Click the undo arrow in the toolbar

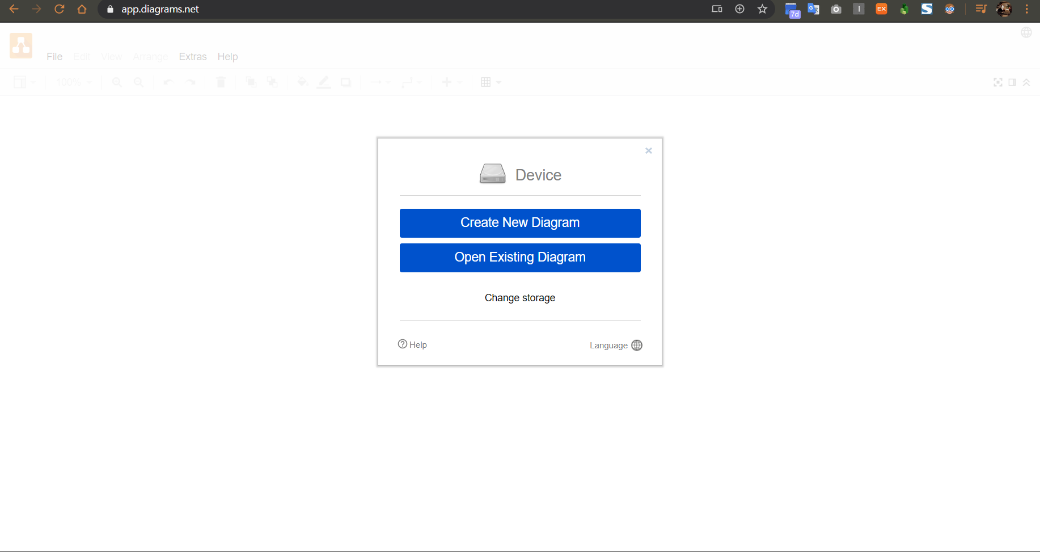tap(168, 82)
